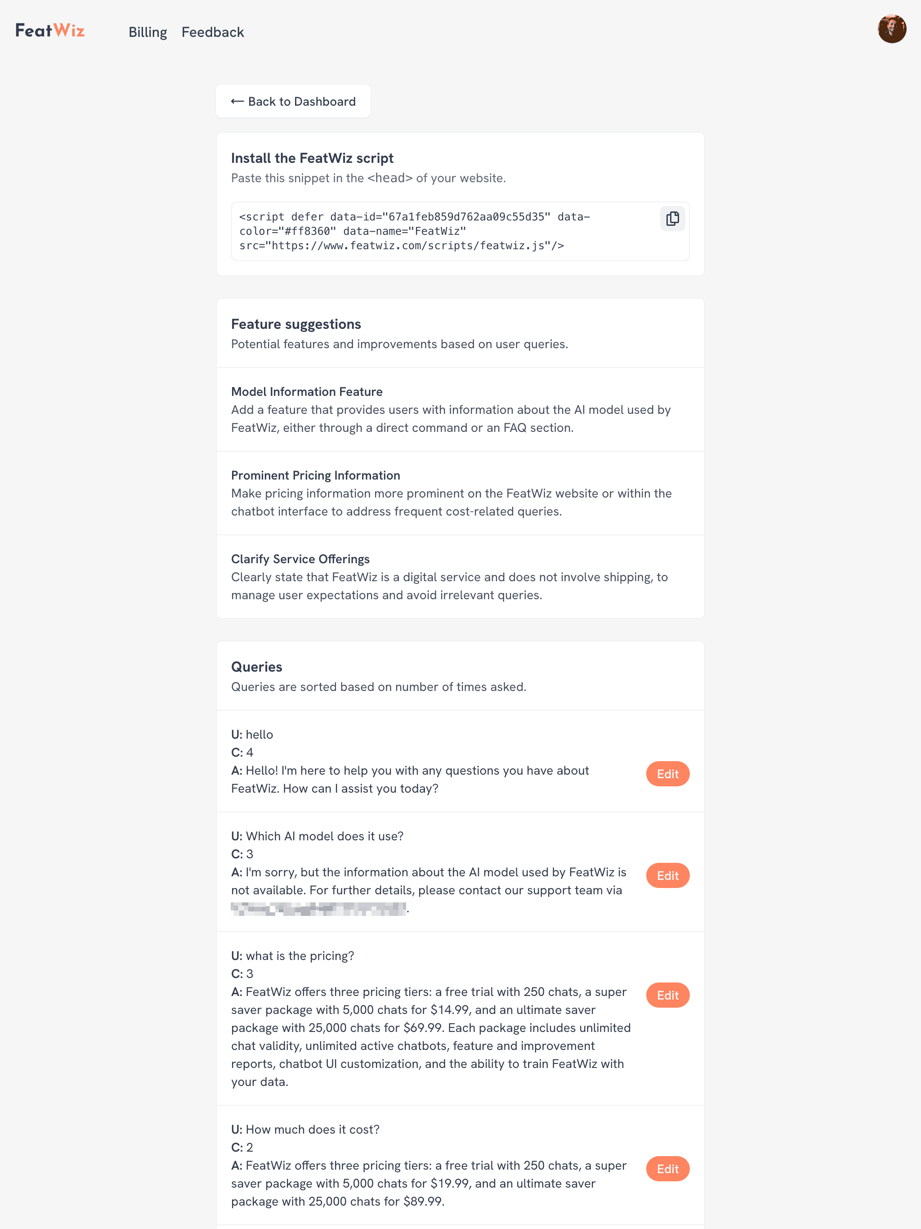Image resolution: width=921 pixels, height=1229 pixels.
Task: Edit the answer for the hello query
Action: 667,773
